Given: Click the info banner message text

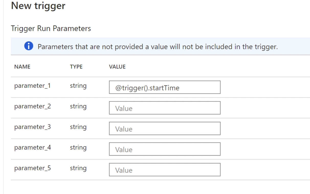Looking at the screenshot, I should pos(158,47).
